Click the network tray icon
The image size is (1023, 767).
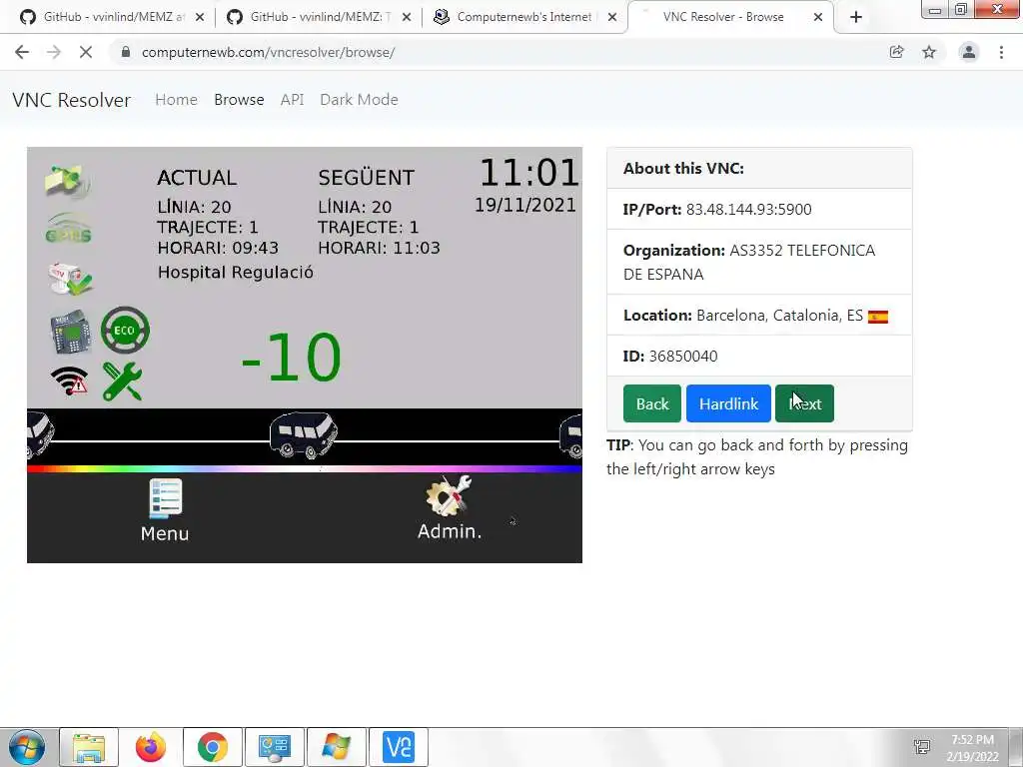[x=922, y=747]
